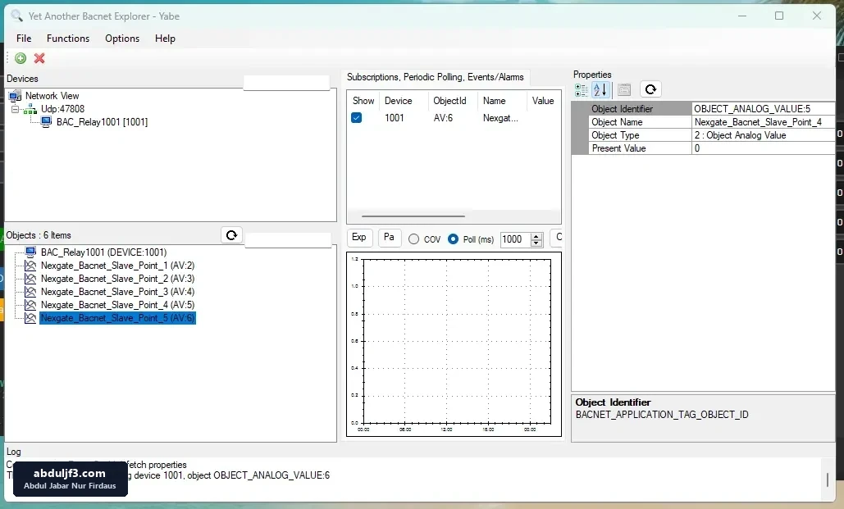Click the ObjectId column header
Viewport: 844px width, 509px height.
(x=454, y=101)
